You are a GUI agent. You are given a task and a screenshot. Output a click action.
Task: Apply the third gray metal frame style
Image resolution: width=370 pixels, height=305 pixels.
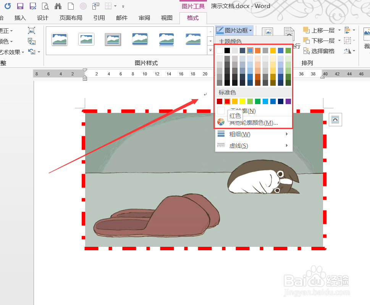point(113,39)
